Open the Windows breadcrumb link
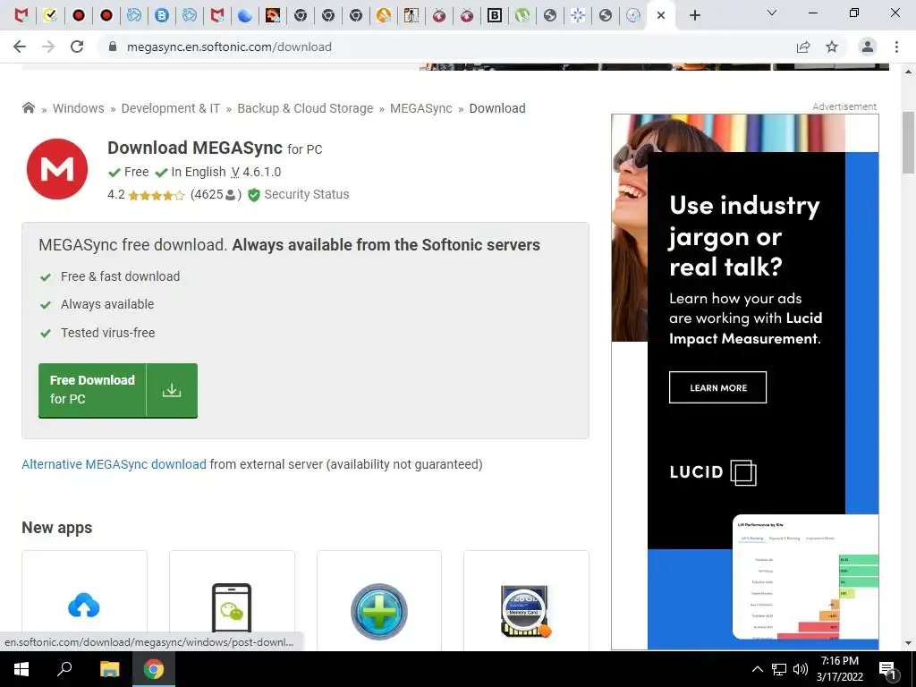Viewport: 916px width, 687px height. [x=79, y=108]
